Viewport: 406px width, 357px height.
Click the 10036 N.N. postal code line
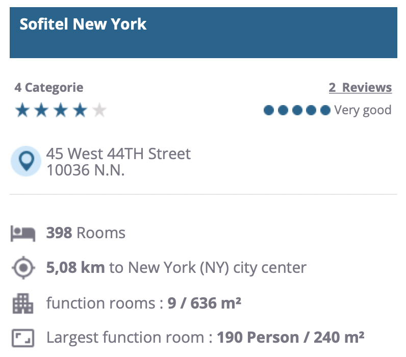(85, 170)
